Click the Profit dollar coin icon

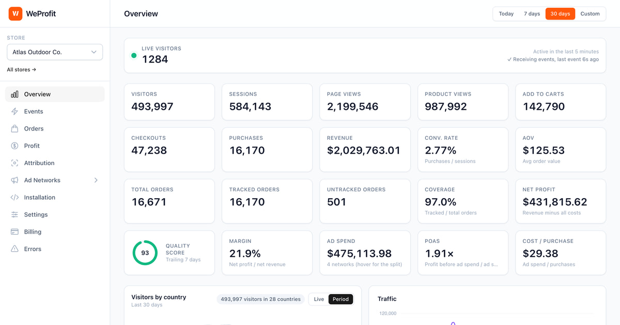[x=14, y=146]
